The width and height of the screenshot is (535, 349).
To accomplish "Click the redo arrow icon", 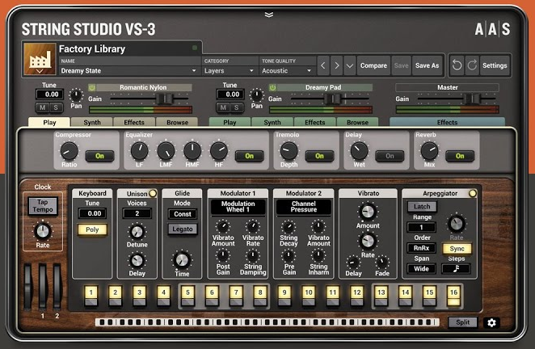I will [x=472, y=65].
